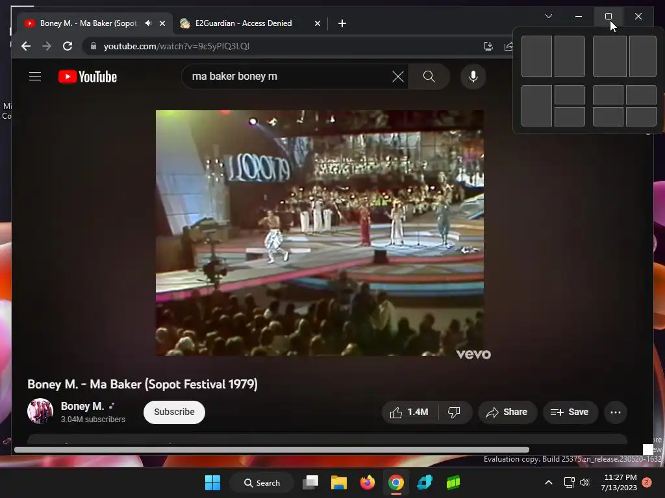
Task: Open the Windows Start menu
Action: click(212, 482)
